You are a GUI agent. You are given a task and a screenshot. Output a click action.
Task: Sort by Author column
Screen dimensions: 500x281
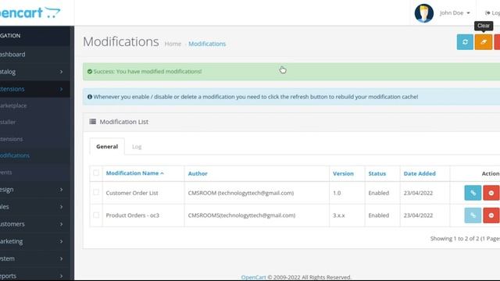198,173
